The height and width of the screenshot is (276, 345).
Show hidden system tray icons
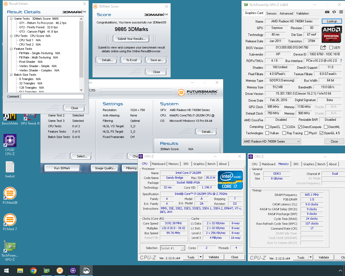[x=340, y=270]
